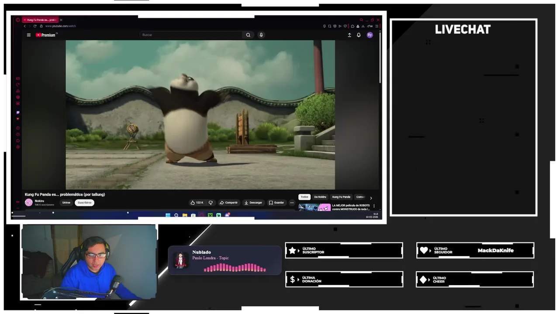Reload the page with the refresh icon
This screenshot has height=314, width=559.
[x=35, y=26]
